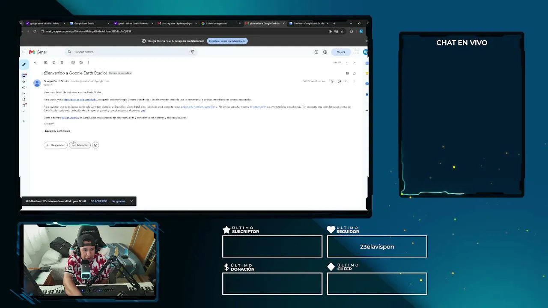Delete this email with trash icon
Viewport: 548px width, 308px height.
pos(62,62)
